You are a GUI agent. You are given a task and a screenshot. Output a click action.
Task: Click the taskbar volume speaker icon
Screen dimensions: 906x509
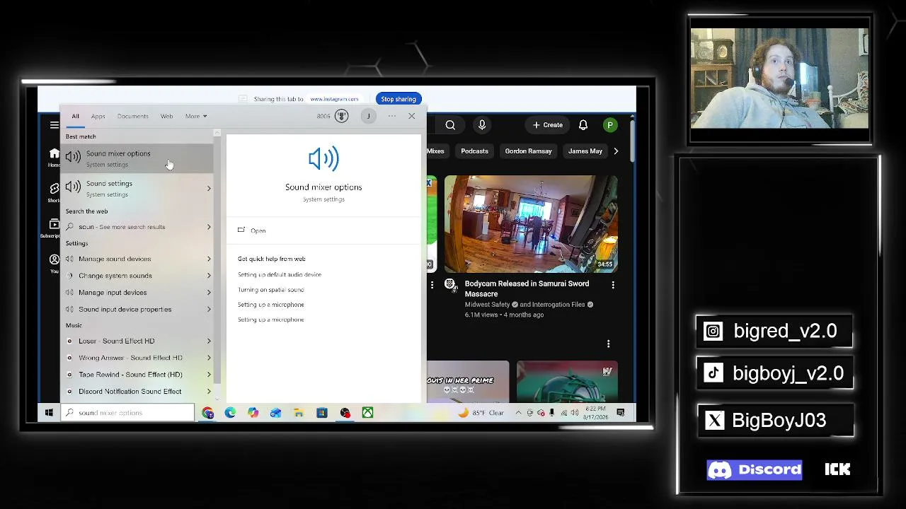574,413
